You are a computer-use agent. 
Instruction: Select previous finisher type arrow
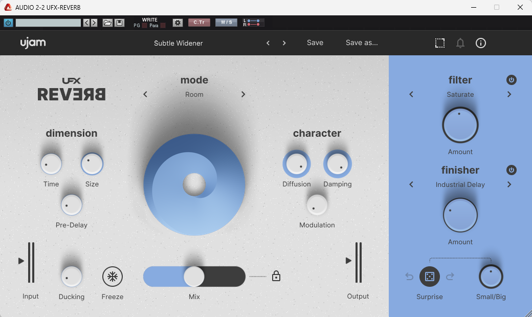[411, 184]
